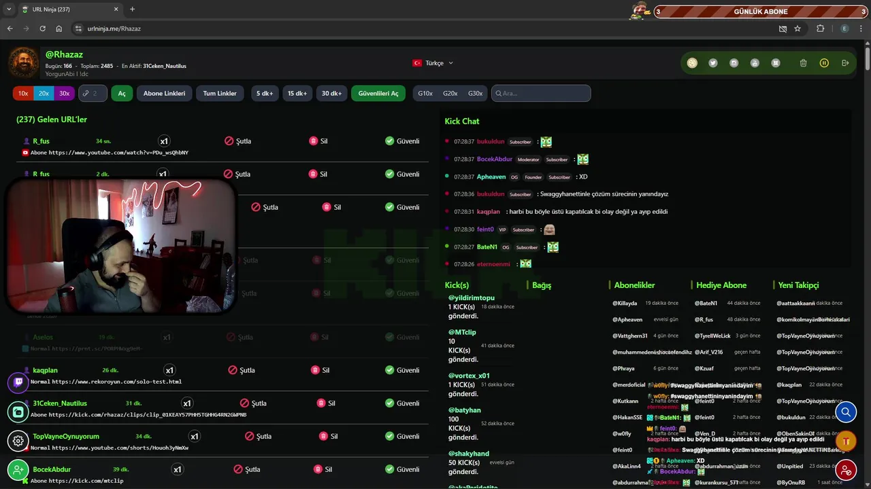This screenshot has height=489, width=871.
Task: Click the Twitch icon beside the kaqplan row
Action: (18, 383)
